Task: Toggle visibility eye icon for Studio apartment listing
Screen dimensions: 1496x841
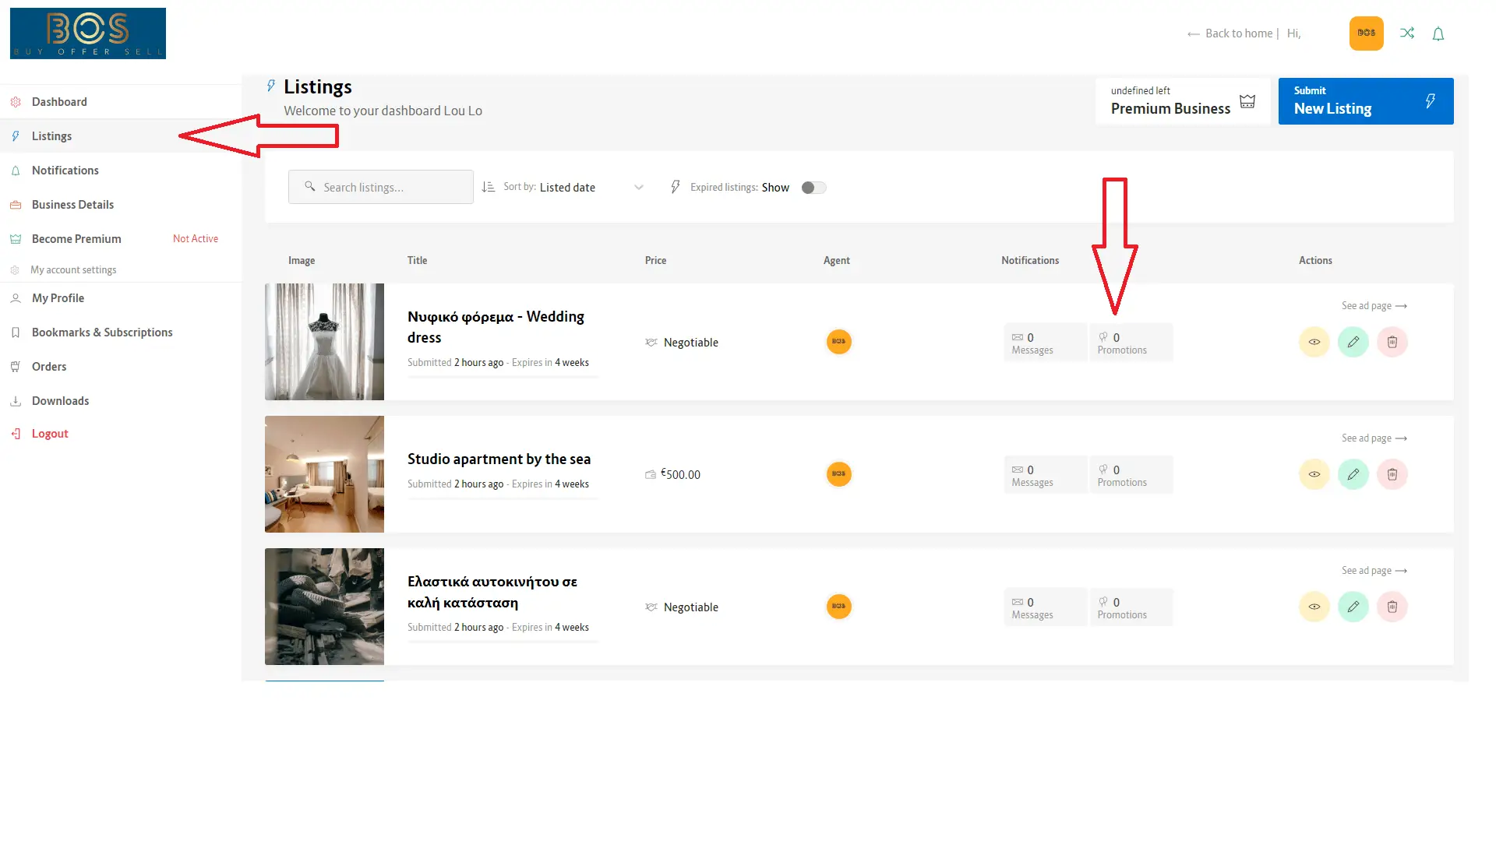Action: pyautogui.click(x=1314, y=474)
